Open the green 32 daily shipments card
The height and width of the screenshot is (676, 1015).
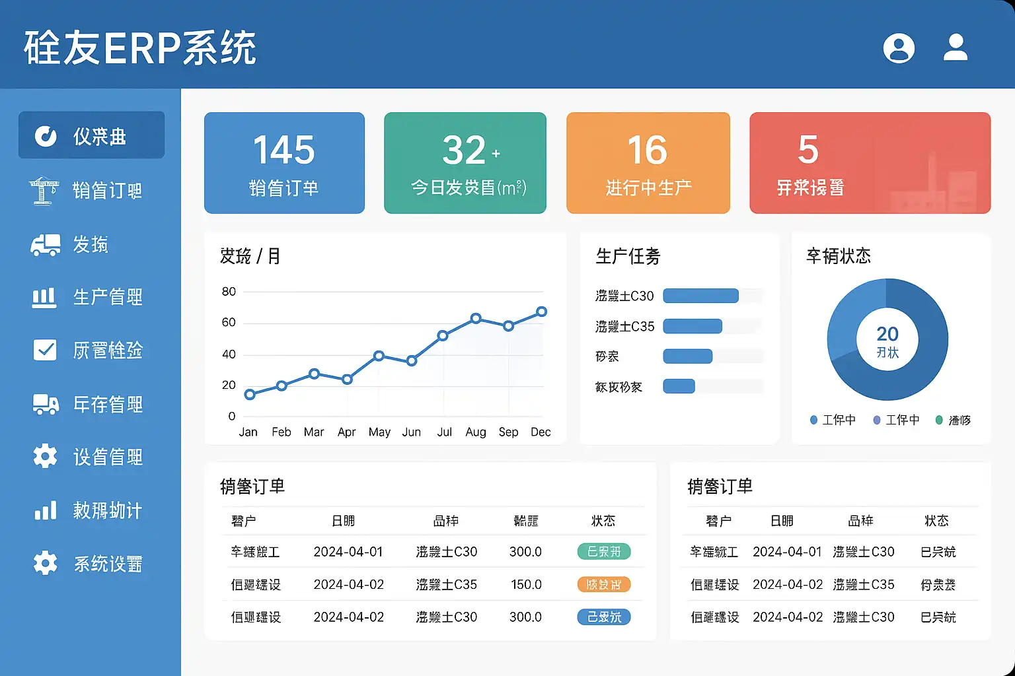tap(465, 163)
